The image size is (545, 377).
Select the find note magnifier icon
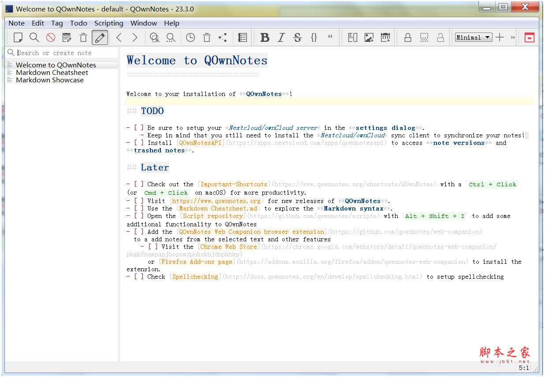pyautogui.click(x=34, y=37)
